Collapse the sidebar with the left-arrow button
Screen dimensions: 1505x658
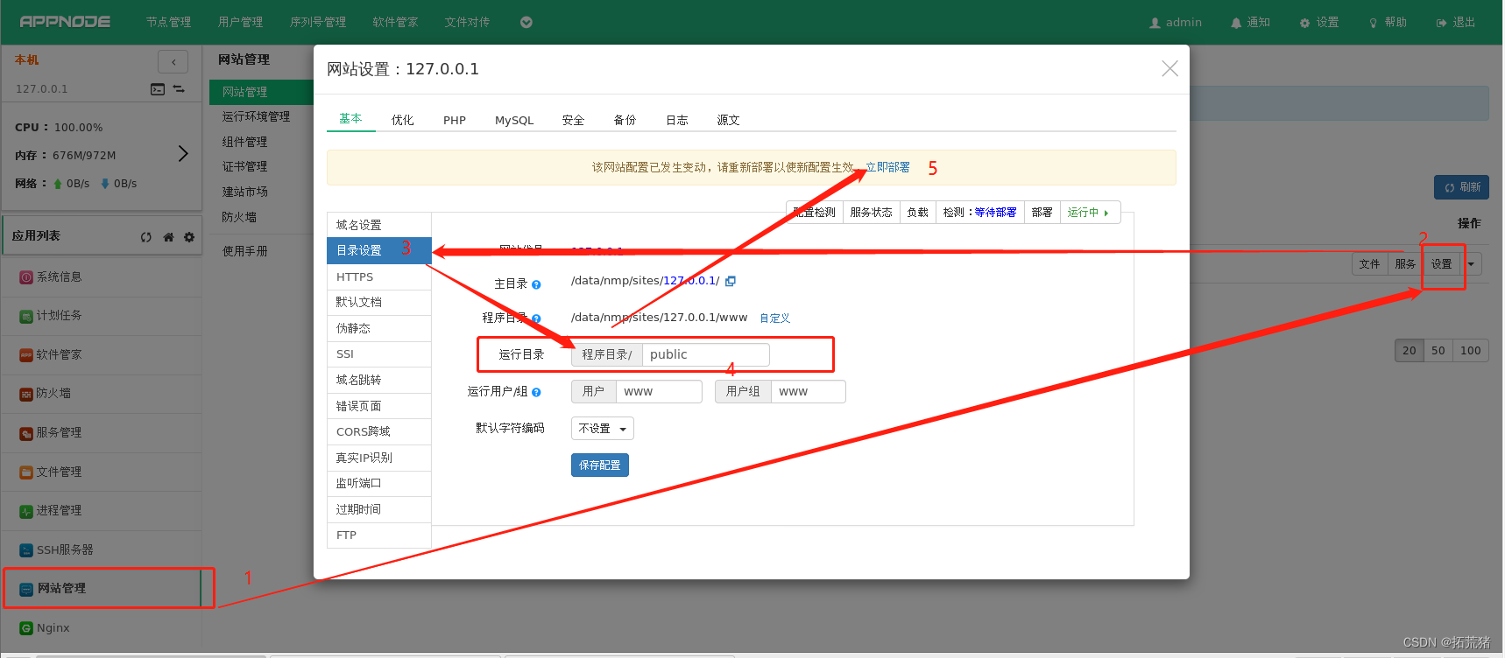point(173,61)
